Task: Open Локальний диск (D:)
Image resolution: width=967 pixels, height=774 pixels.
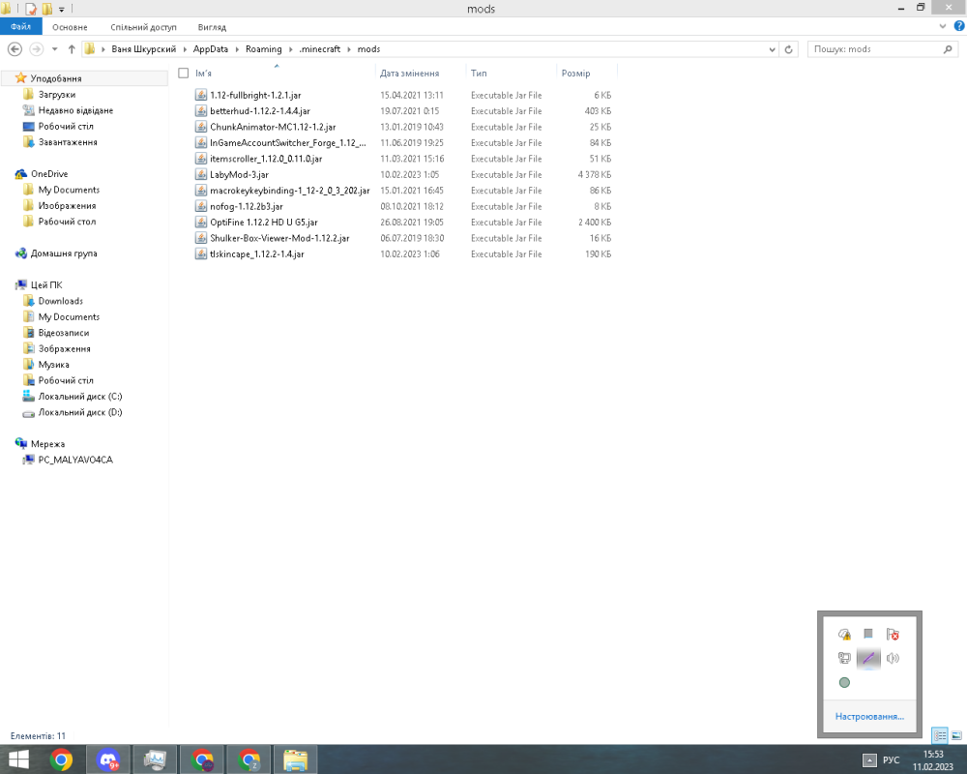Action: click(80, 412)
